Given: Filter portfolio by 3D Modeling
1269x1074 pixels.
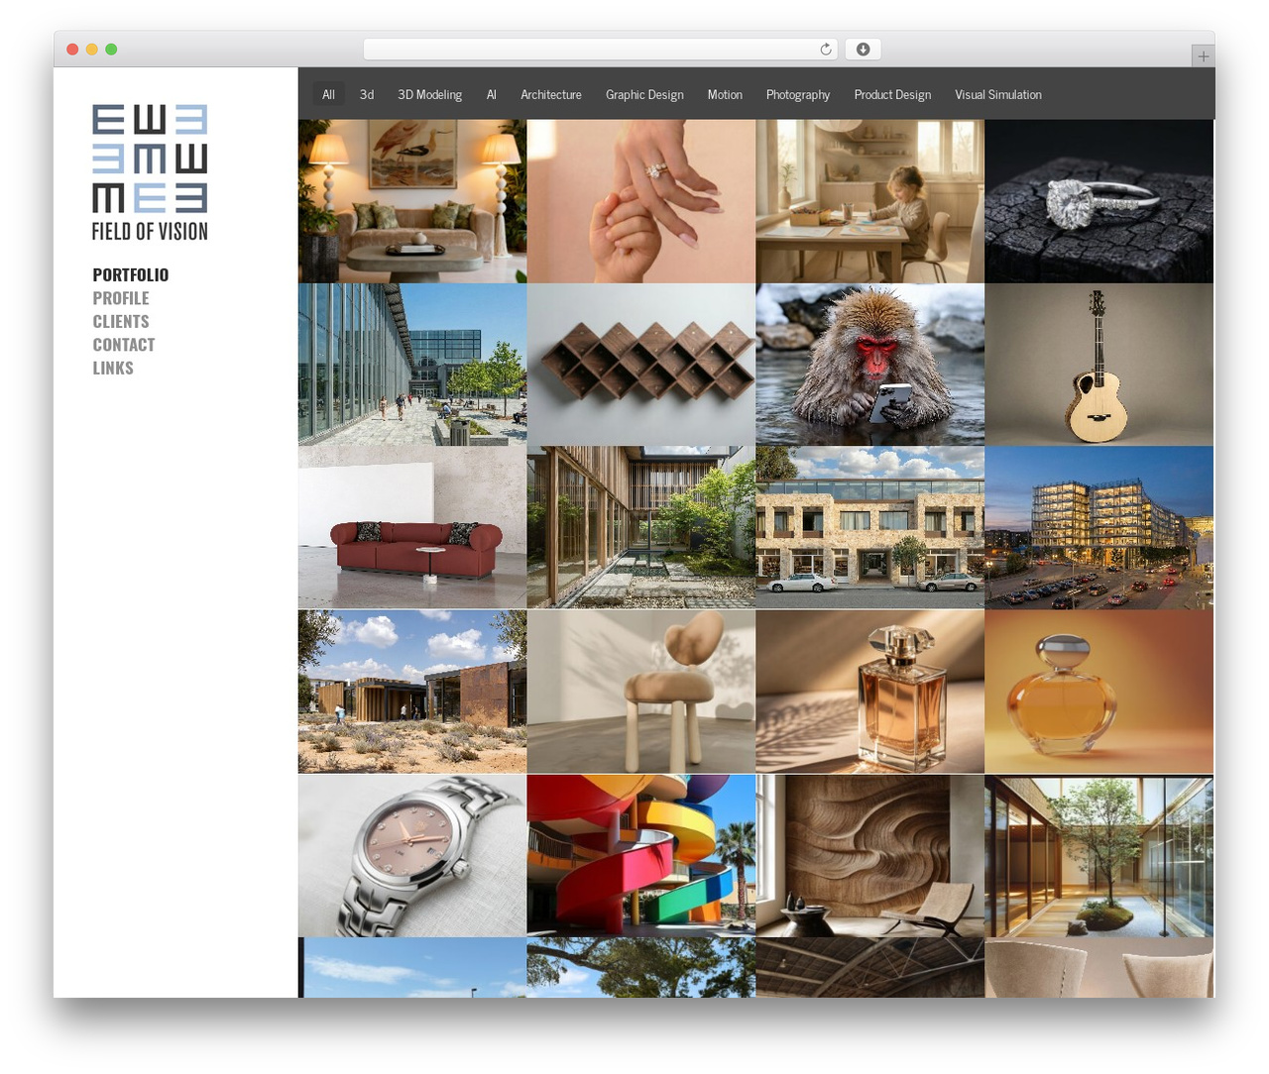Looking at the screenshot, I should [x=429, y=94].
